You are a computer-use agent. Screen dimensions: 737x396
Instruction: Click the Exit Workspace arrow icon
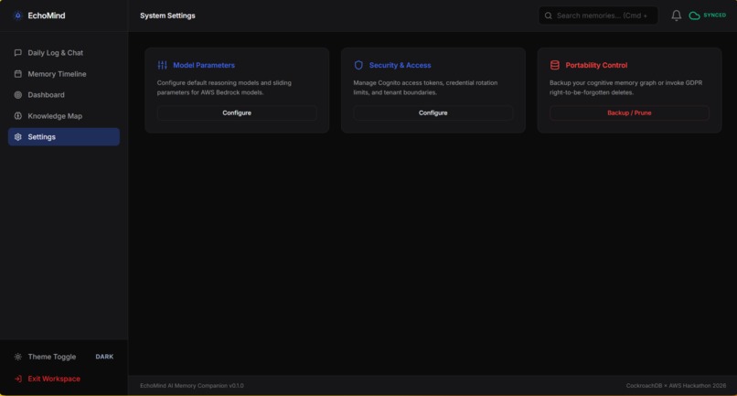18,379
